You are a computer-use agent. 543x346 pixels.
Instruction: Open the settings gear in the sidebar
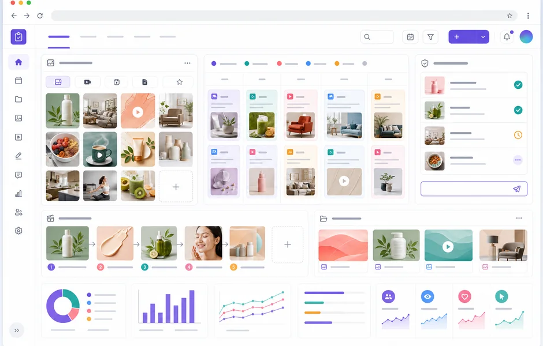(x=18, y=231)
